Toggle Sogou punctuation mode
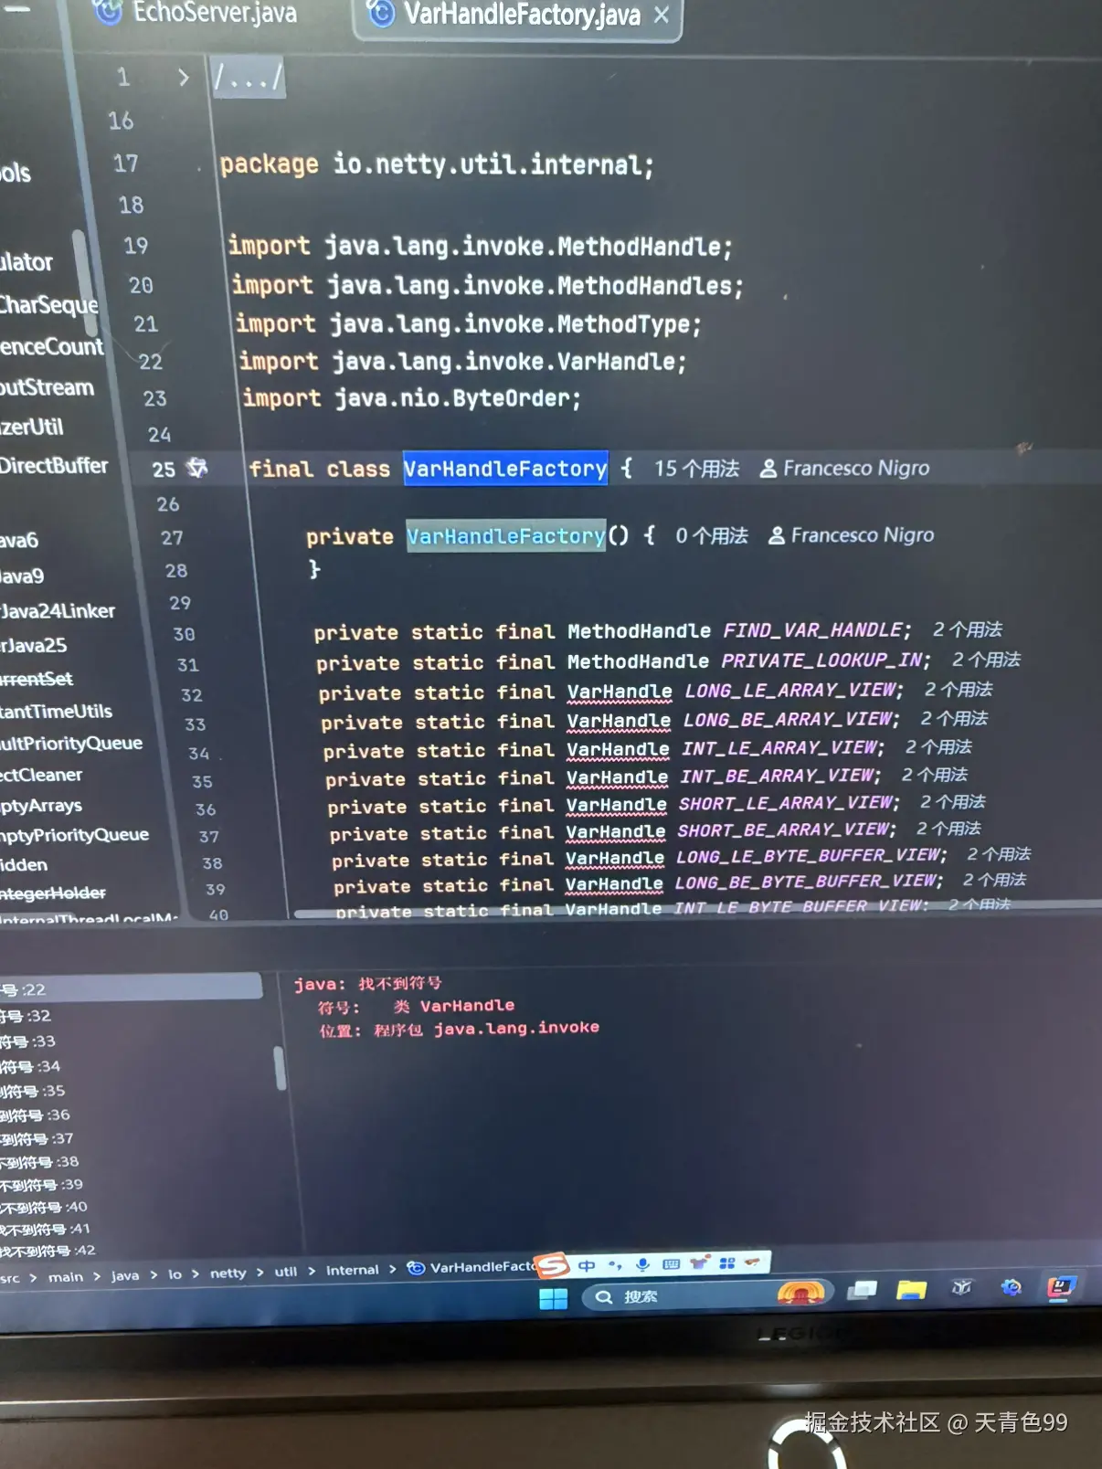This screenshot has width=1102, height=1469. pos(615,1265)
